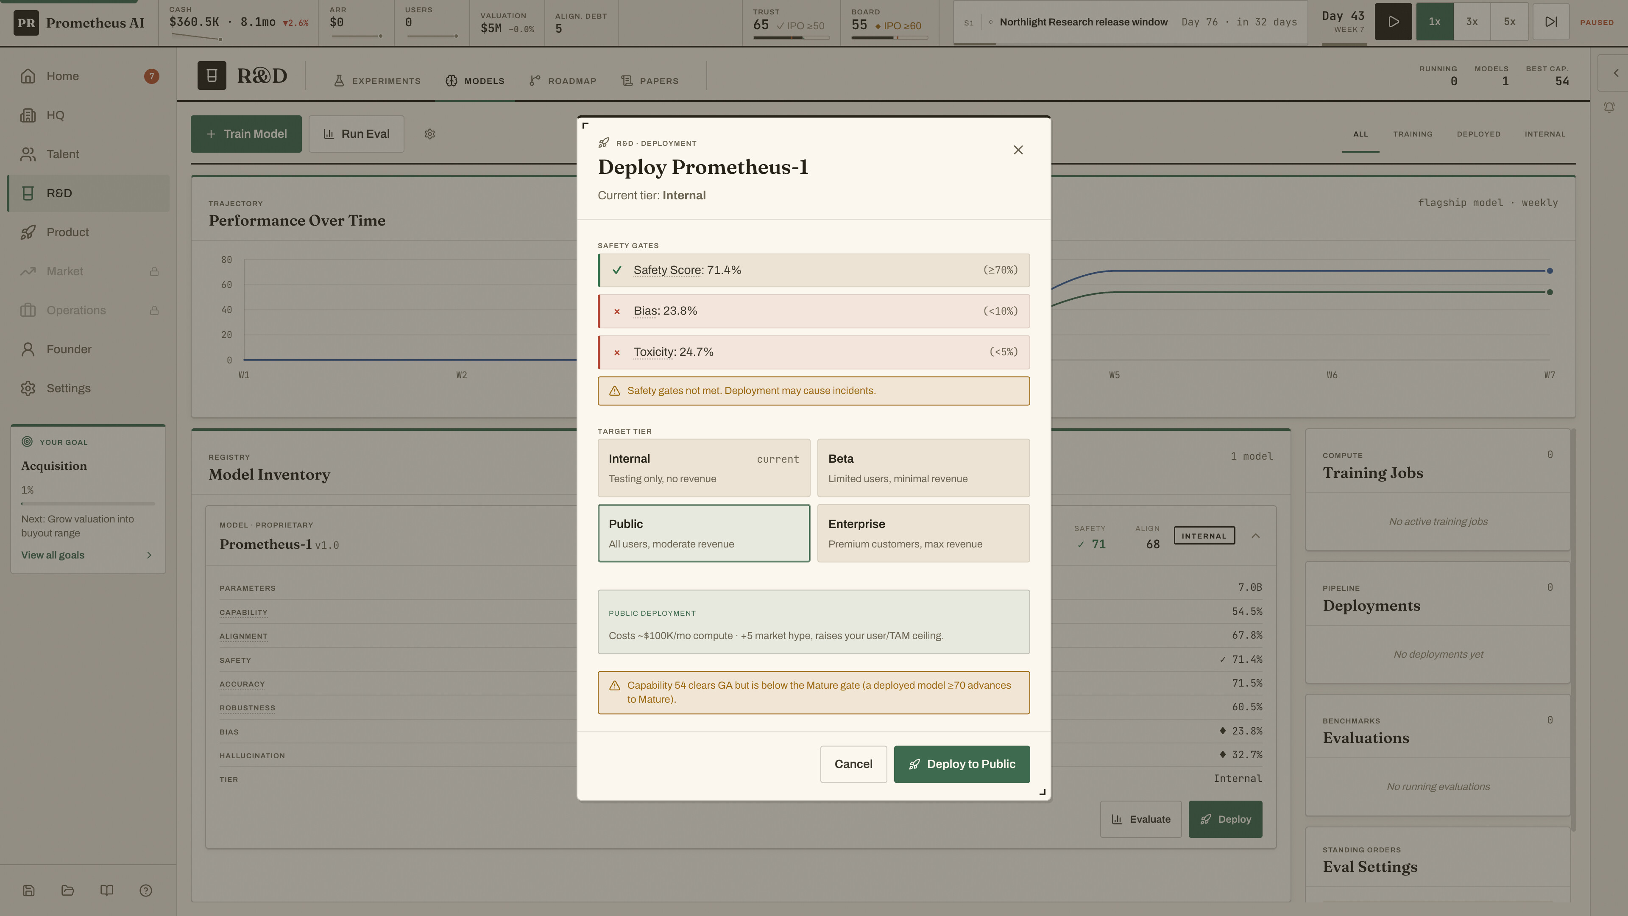Close the Deploy Prometheus-1 dialog
The image size is (1628, 916).
1018,150
